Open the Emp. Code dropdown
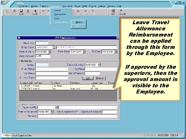 tap(54, 47)
